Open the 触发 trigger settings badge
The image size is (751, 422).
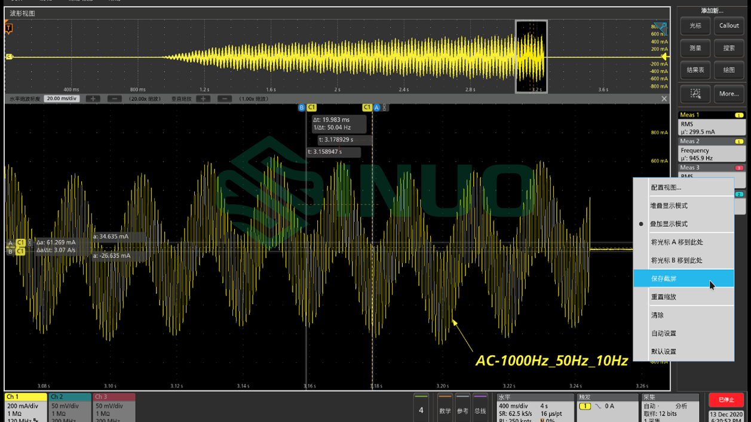click(606, 406)
